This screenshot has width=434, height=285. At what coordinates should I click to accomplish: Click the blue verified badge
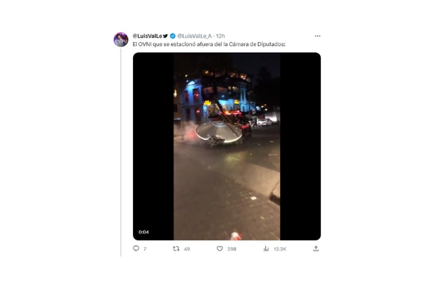(173, 36)
